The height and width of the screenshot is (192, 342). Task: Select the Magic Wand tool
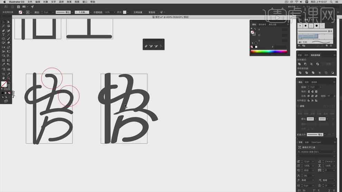click(3, 26)
